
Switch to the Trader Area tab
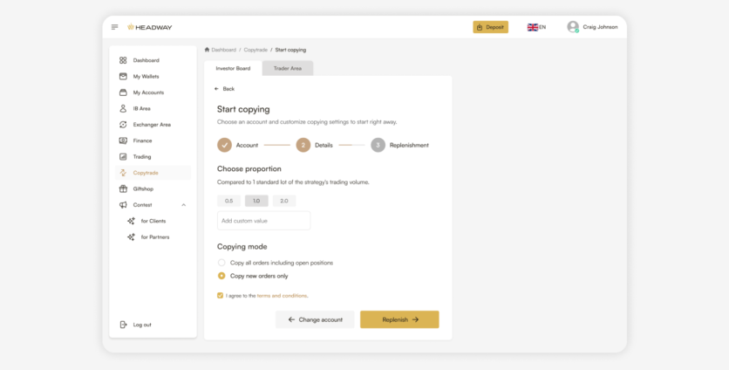point(287,68)
